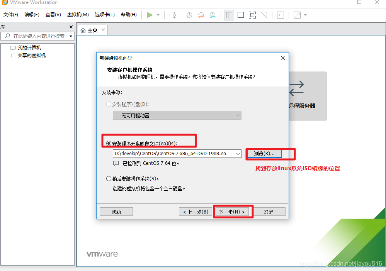This screenshot has height=271, width=386.
Task: Open the 查看(V) menu
Action: coord(53,15)
